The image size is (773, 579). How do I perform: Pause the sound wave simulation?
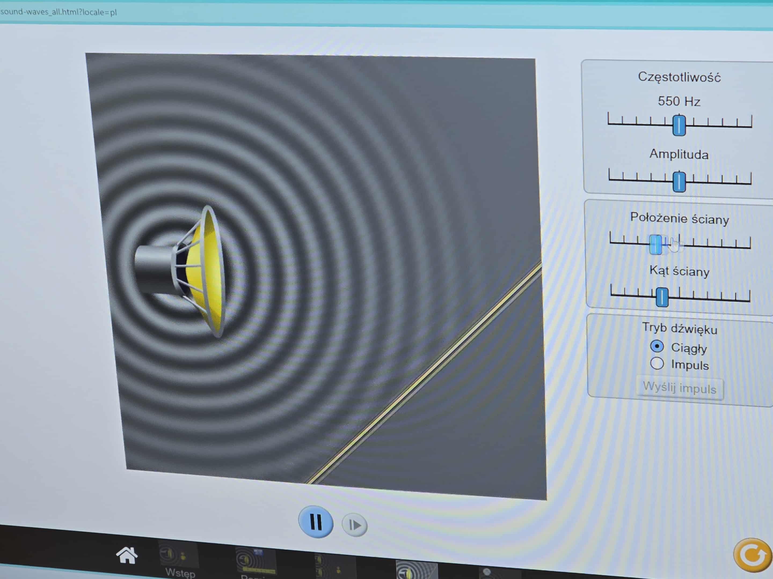(x=316, y=522)
